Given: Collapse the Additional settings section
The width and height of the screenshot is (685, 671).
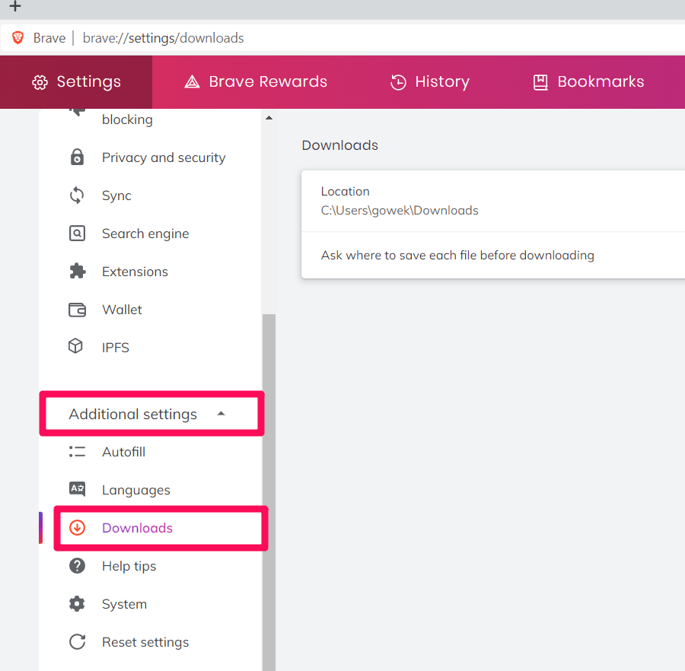Looking at the screenshot, I should 151,413.
